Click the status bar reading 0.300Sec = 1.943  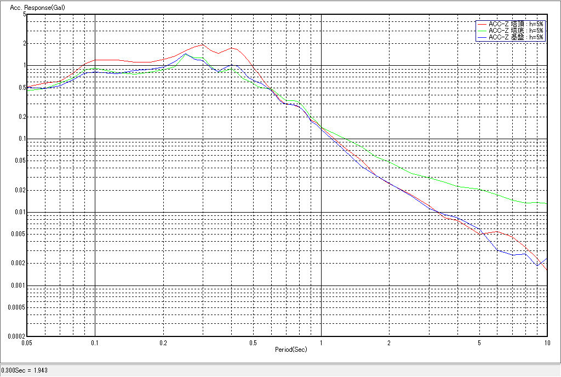click(25, 370)
